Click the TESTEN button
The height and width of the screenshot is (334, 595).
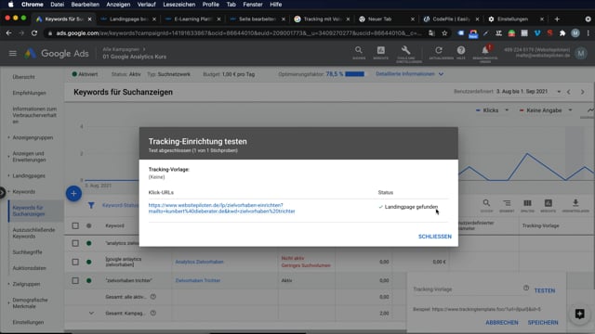545,290
